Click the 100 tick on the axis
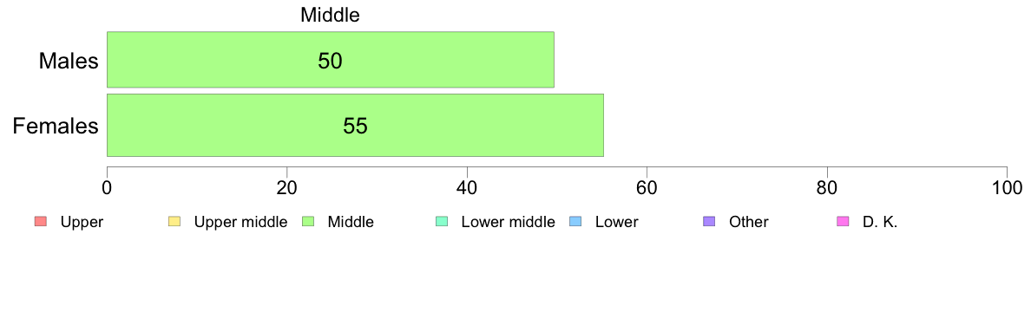This screenshot has height=319, width=1031. (1007, 187)
